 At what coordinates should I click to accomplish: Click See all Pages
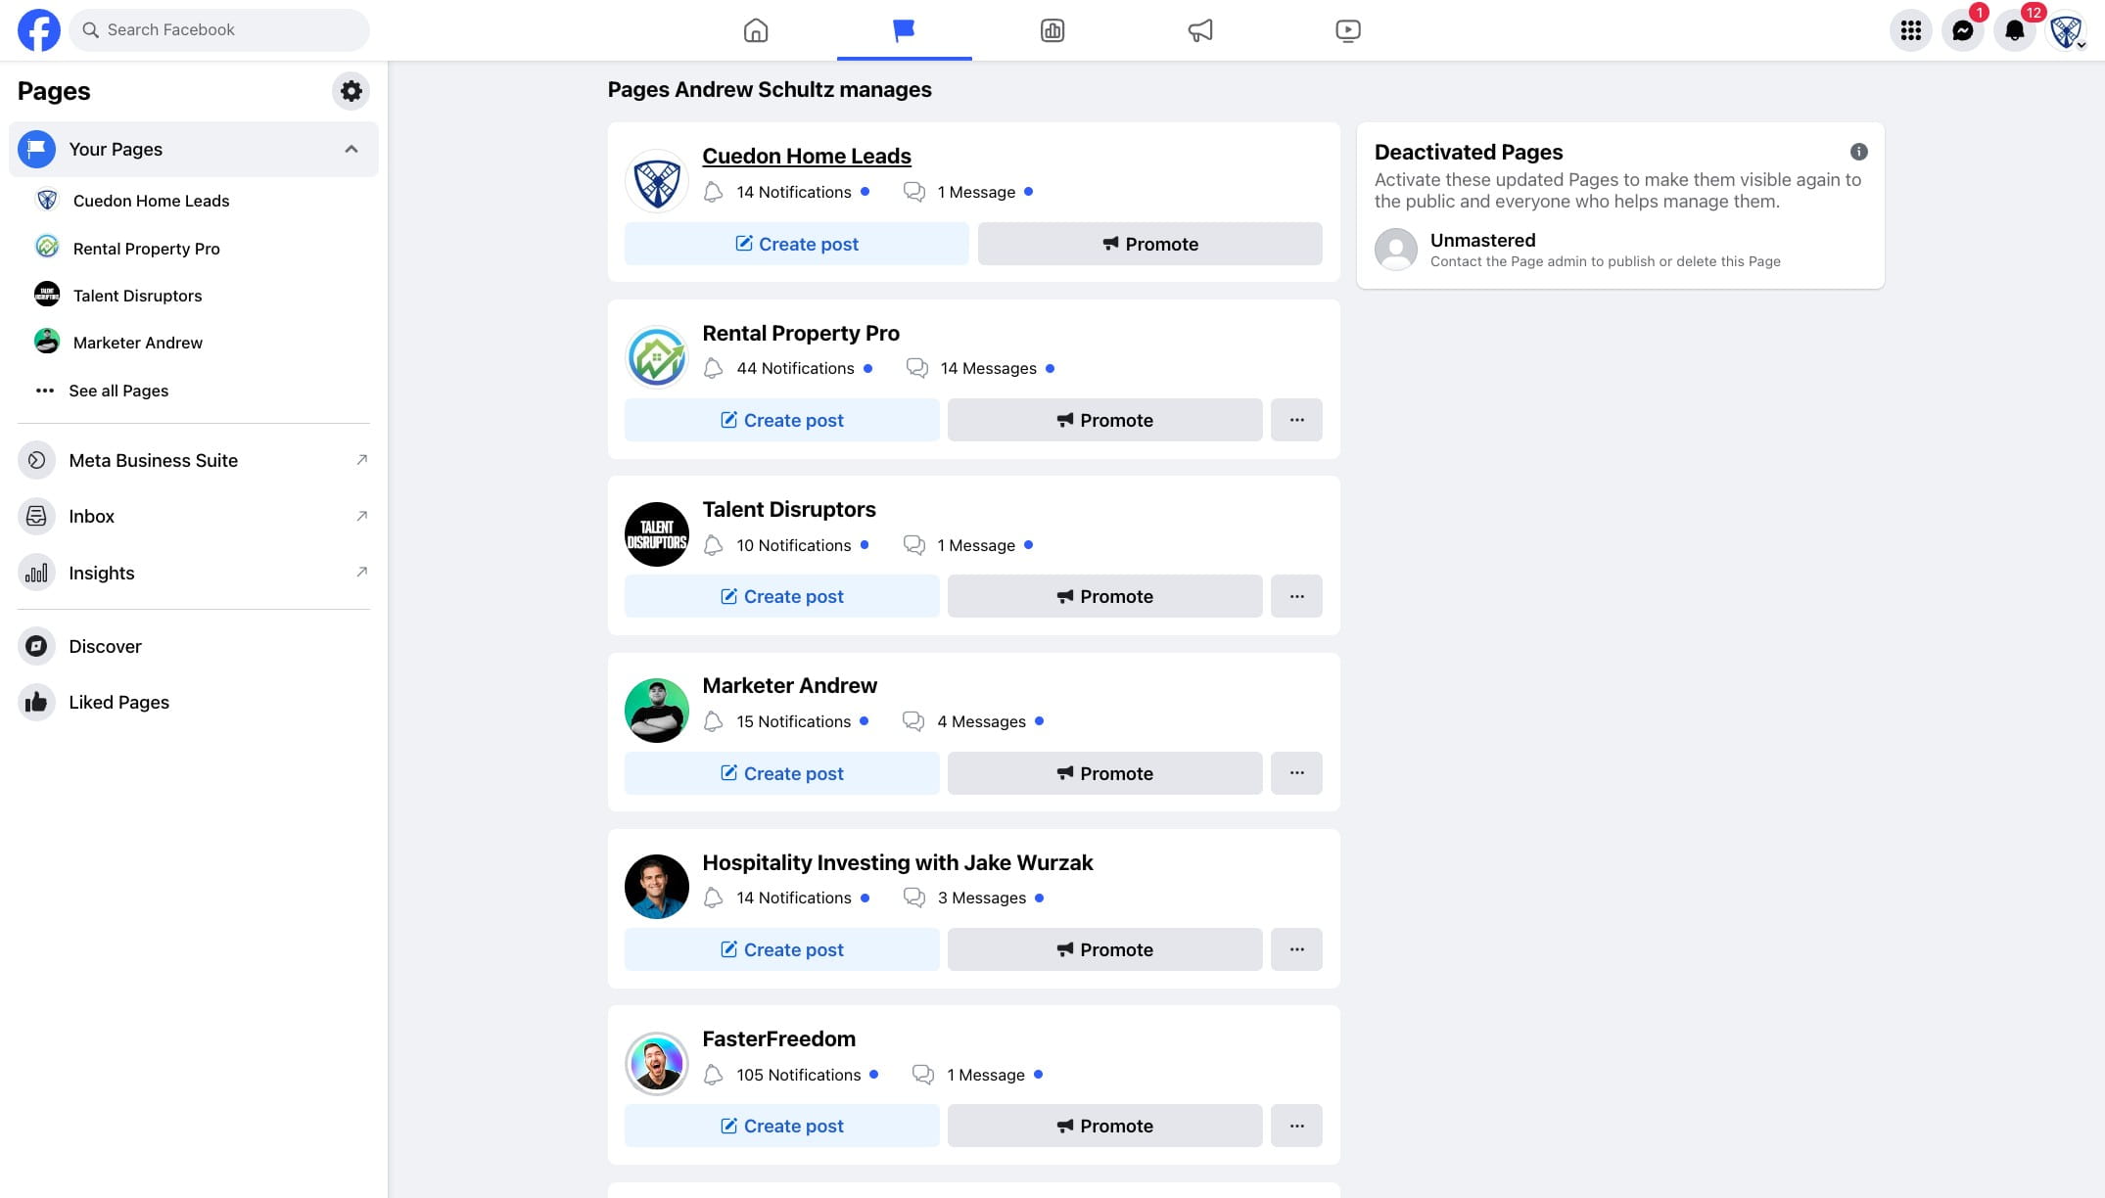click(x=194, y=391)
